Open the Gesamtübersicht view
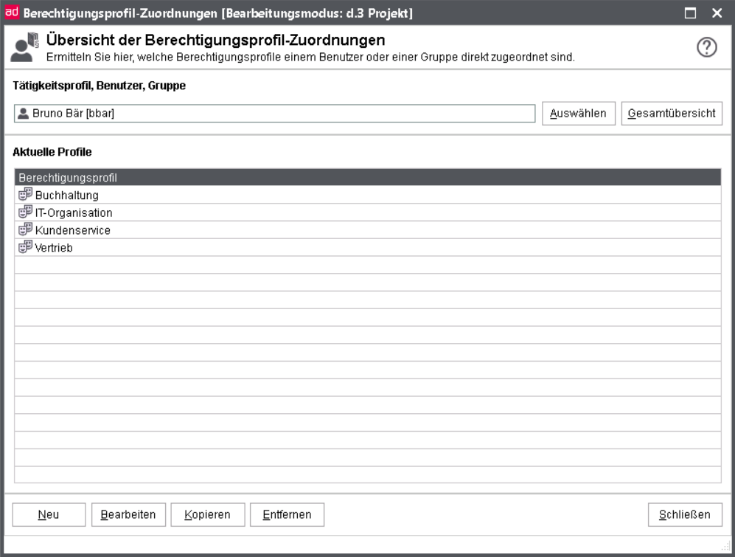The width and height of the screenshot is (735, 557). pos(672,113)
